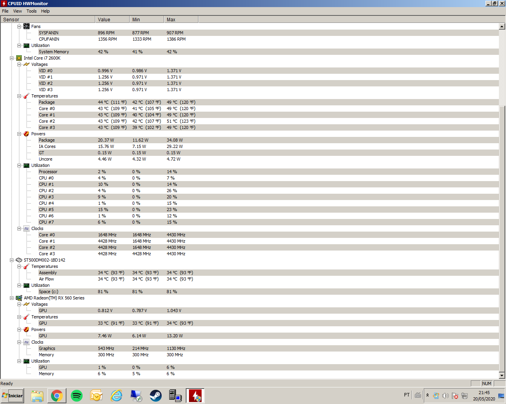Click the Clocks icon under Intel Core i7
Image resolution: width=506 pixels, height=404 pixels.
coord(26,228)
